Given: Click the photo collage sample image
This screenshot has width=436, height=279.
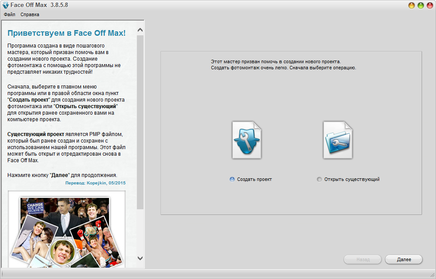Looking at the screenshot, I should coord(66,229).
